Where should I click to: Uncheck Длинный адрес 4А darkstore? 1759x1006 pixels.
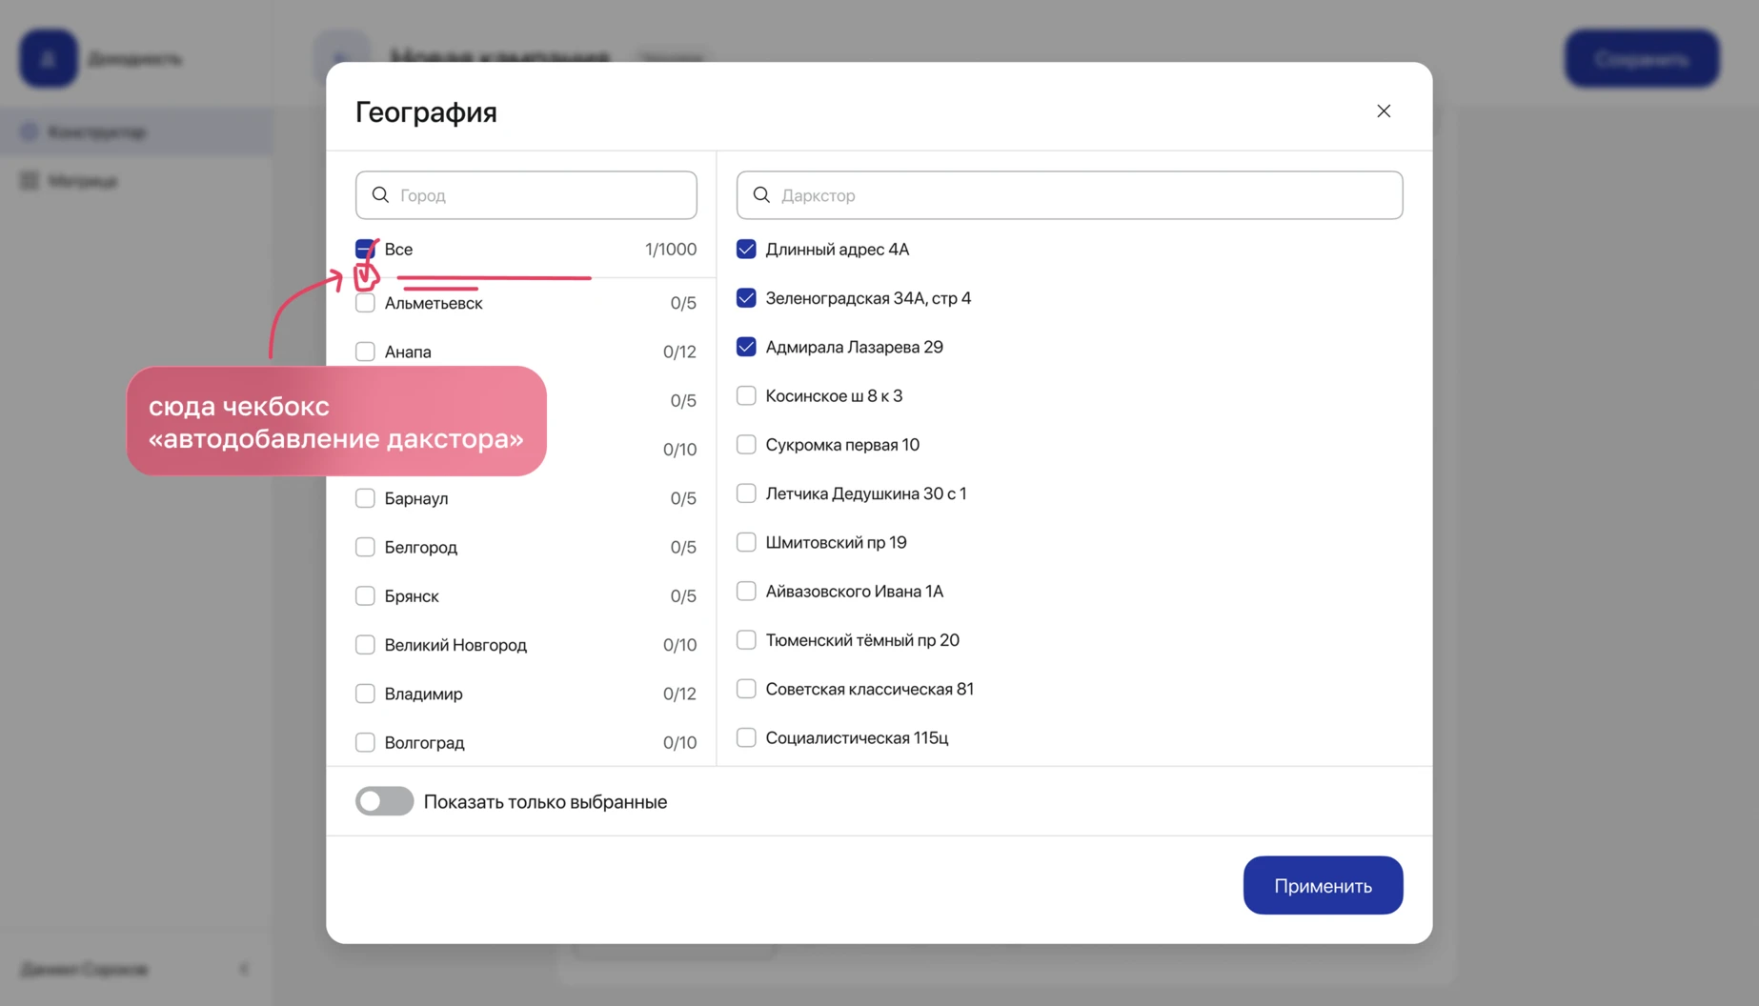[x=746, y=250]
